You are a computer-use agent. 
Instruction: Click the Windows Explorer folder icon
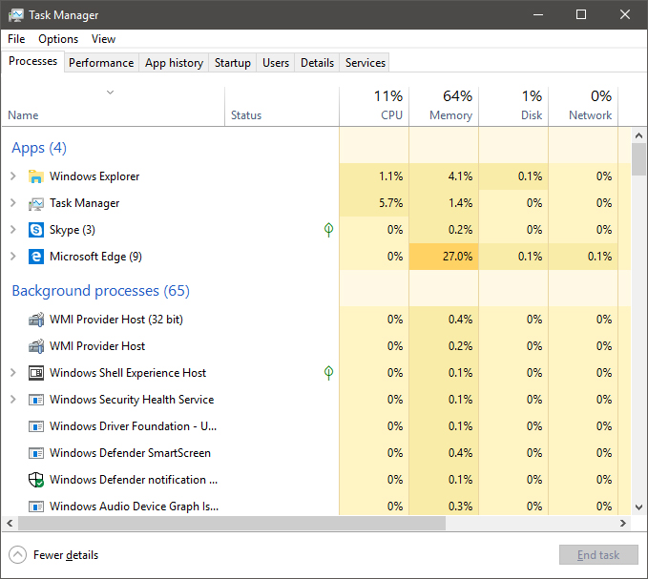click(36, 176)
